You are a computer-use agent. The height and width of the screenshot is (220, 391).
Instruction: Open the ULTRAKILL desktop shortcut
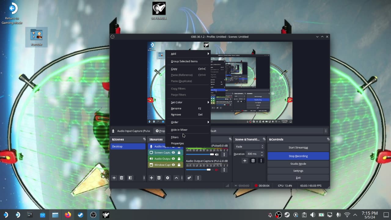(159, 11)
